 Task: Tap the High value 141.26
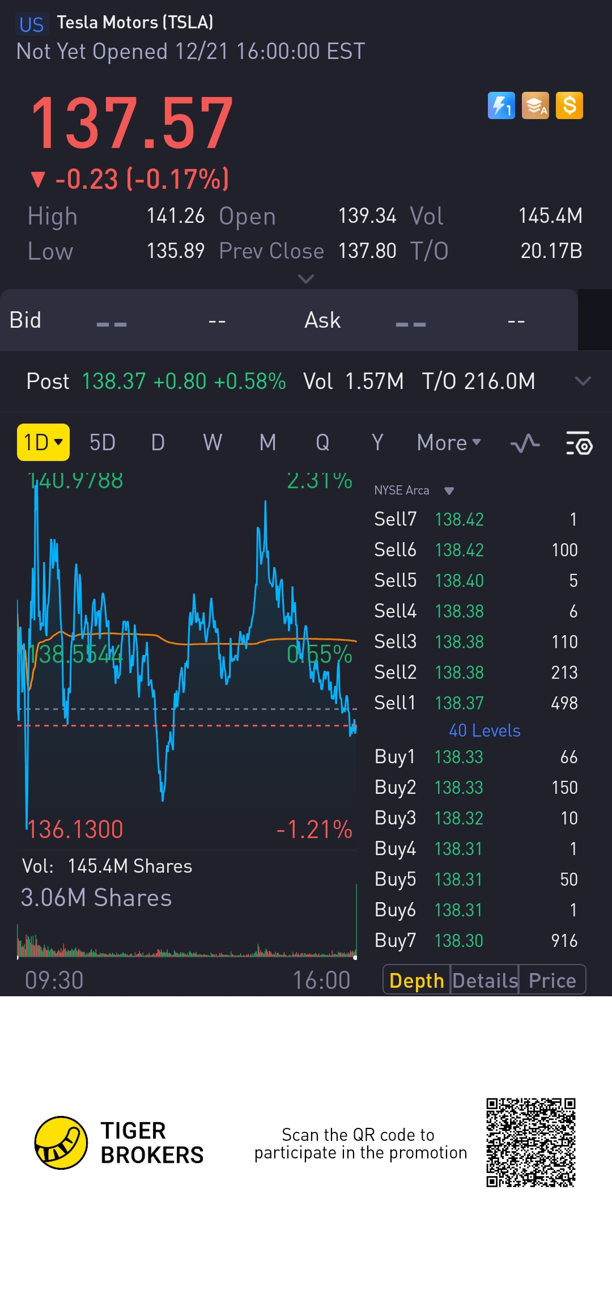click(176, 216)
